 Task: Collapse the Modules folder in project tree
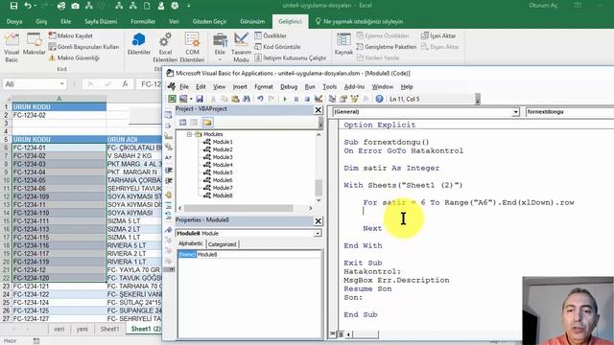click(189, 134)
